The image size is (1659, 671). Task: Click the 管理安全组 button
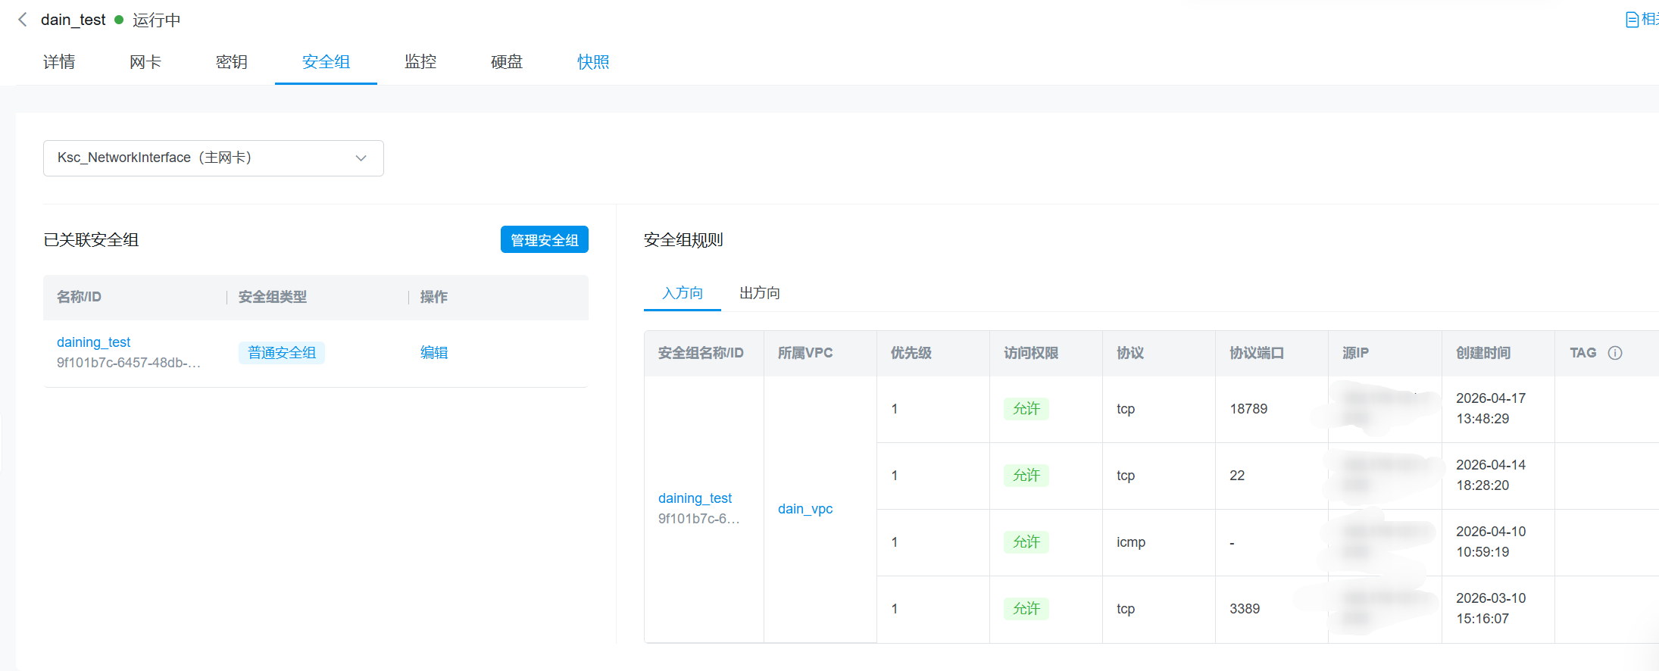tap(545, 240)
